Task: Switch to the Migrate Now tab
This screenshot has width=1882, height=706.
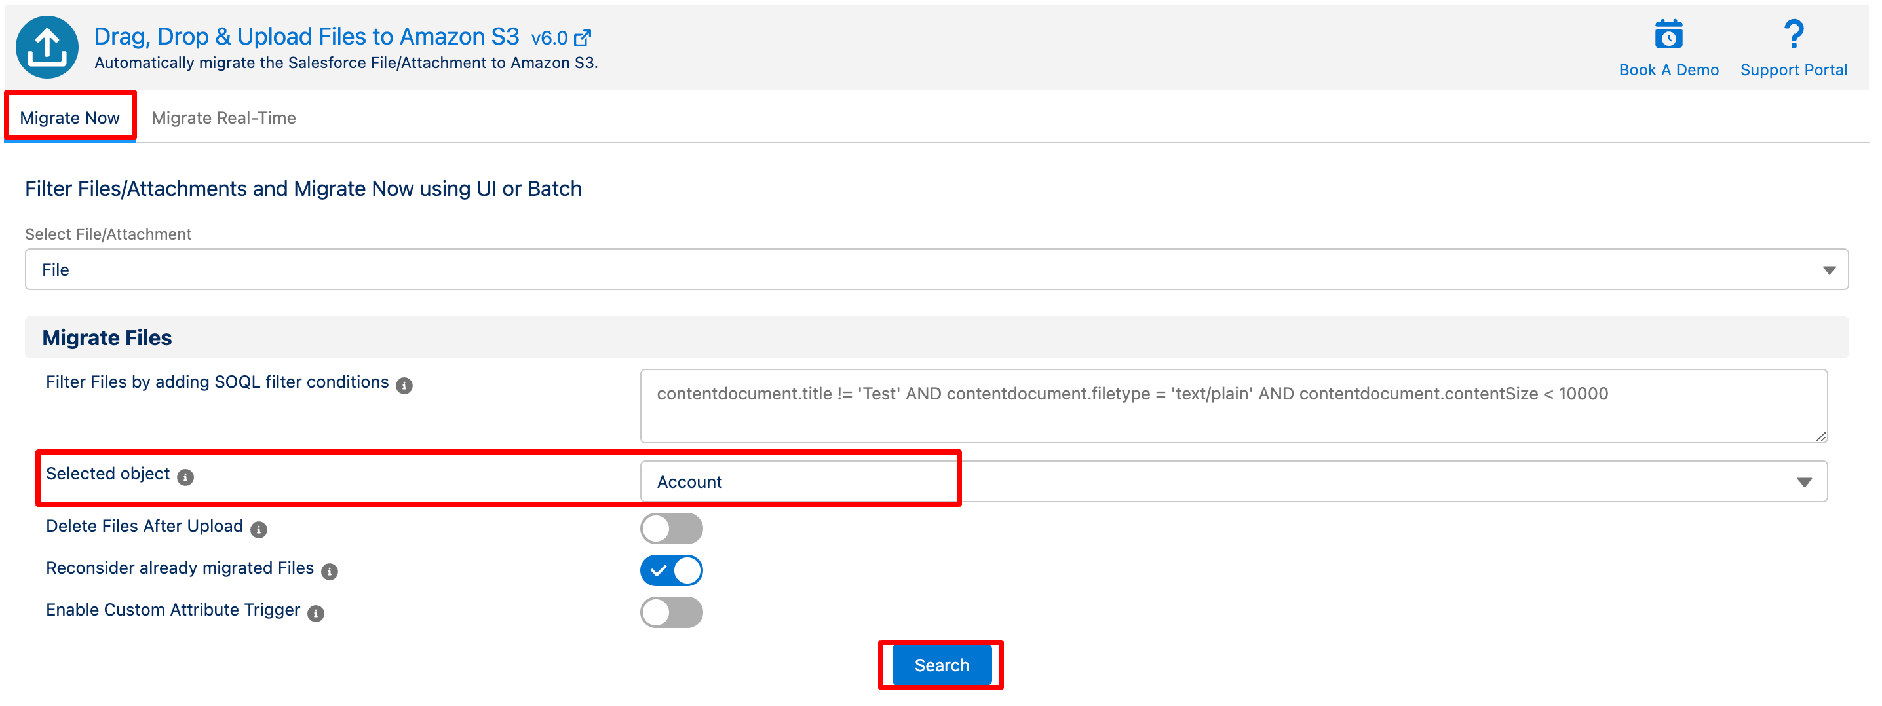Action: coord(70,117)
